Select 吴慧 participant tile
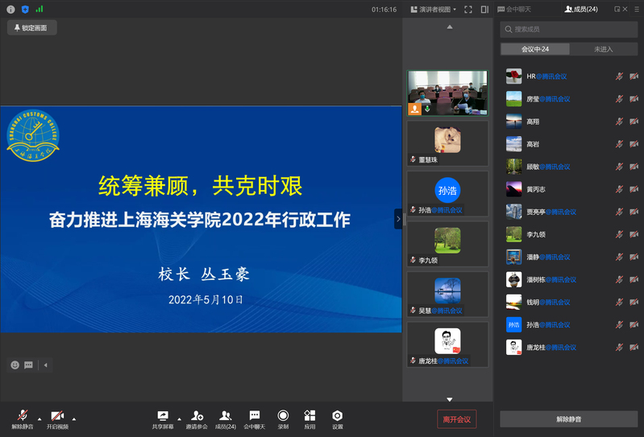The image size is (644, 437). [447, 295]
